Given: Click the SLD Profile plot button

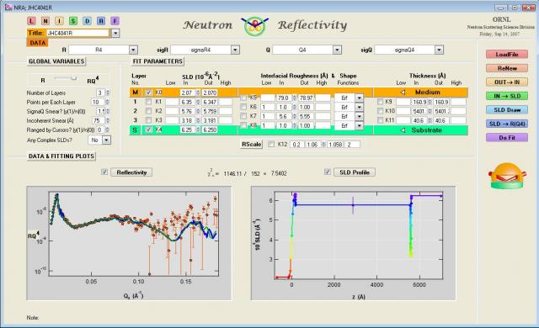Looking at the screenshot, I should pyautogui.click(x=355, y=172).
